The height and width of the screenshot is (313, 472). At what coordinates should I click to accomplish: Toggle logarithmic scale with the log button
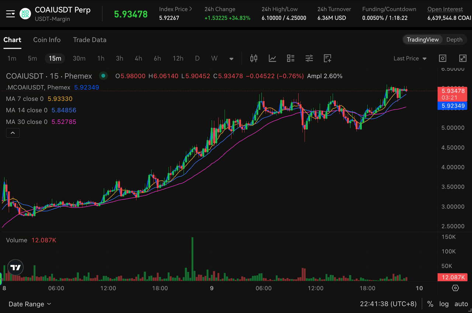(444, 304)
